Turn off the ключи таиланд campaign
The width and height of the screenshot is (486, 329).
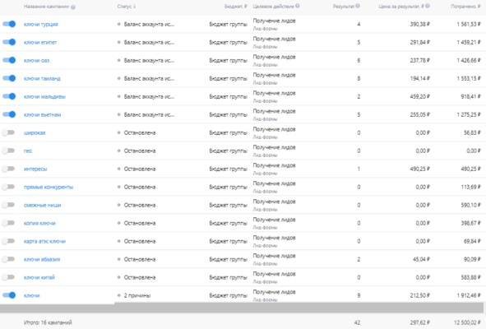[9, 78]
